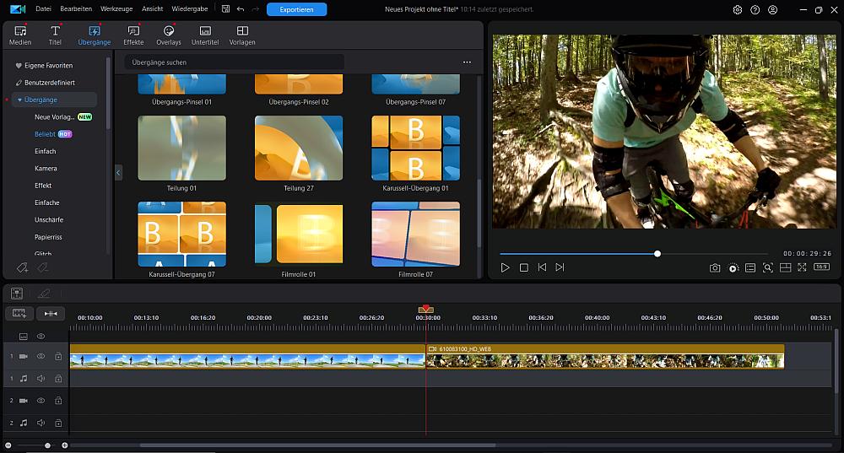
Task: Open Eigene Favoriten list
Action: pyautogui.click(x=49, y=65)
